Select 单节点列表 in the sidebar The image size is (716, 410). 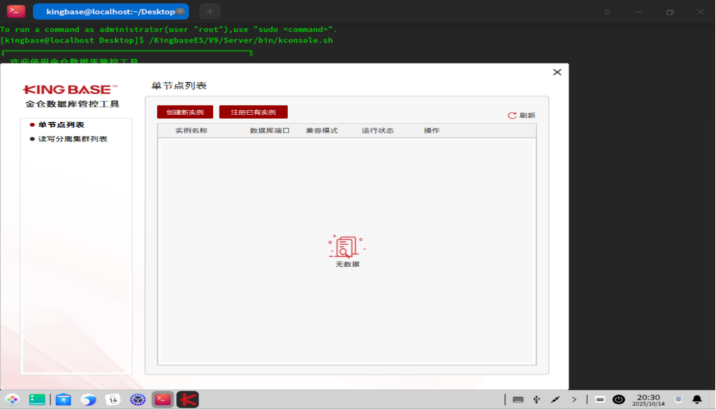61,125
